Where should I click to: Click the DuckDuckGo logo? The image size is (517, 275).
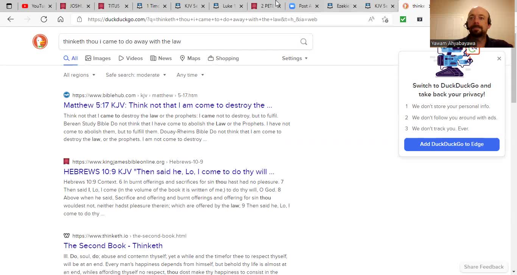pyautogui.click(x=40, y=42)
